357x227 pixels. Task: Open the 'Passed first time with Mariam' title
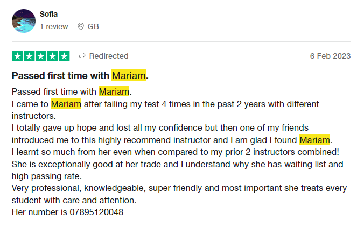(80, 76)
